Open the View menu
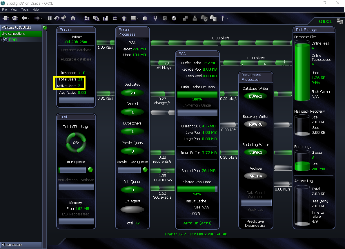The image size is (345, 249). 14,10
